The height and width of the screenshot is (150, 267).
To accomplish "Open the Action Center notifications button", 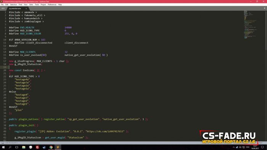I will (x=262, y=147).
